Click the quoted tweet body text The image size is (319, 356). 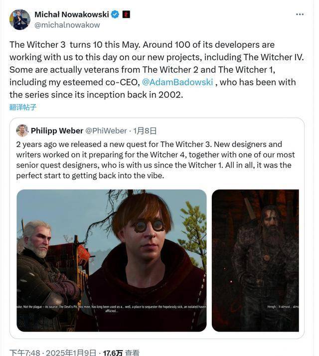click(156, 160)
